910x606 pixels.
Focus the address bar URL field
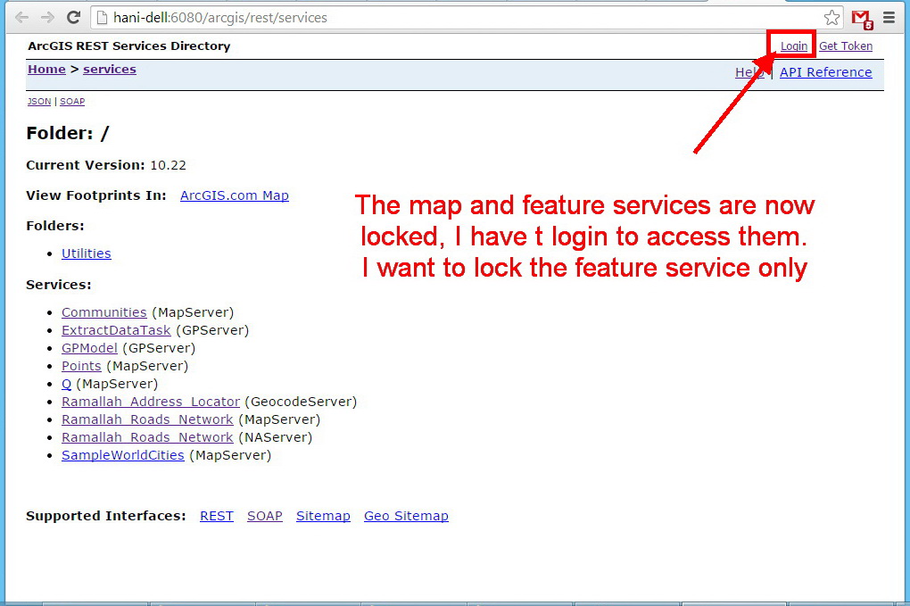467,18
